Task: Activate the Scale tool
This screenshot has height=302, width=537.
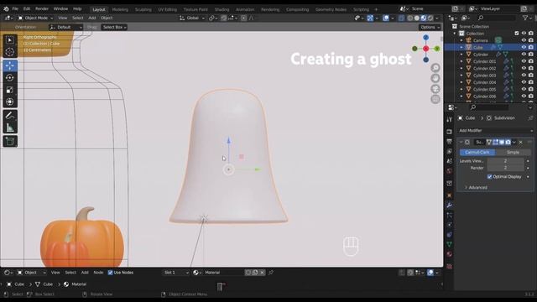Action: pos(9,90)
